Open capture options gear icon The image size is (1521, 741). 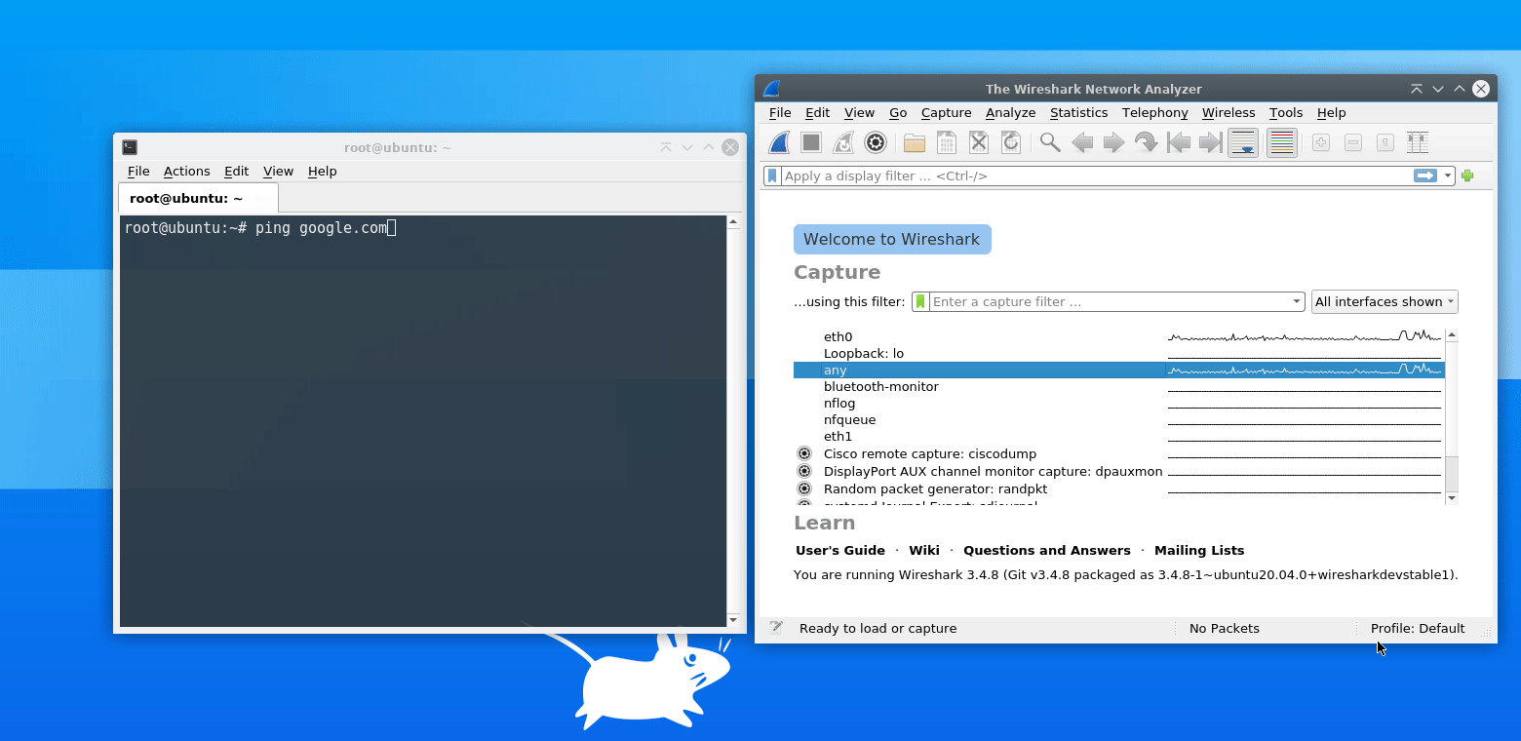point(876,143)
